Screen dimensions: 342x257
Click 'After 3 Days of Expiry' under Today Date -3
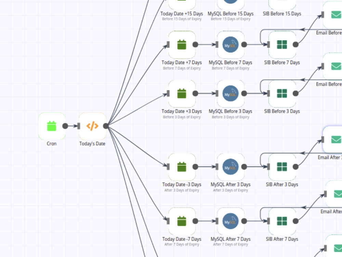pos(182,190)
